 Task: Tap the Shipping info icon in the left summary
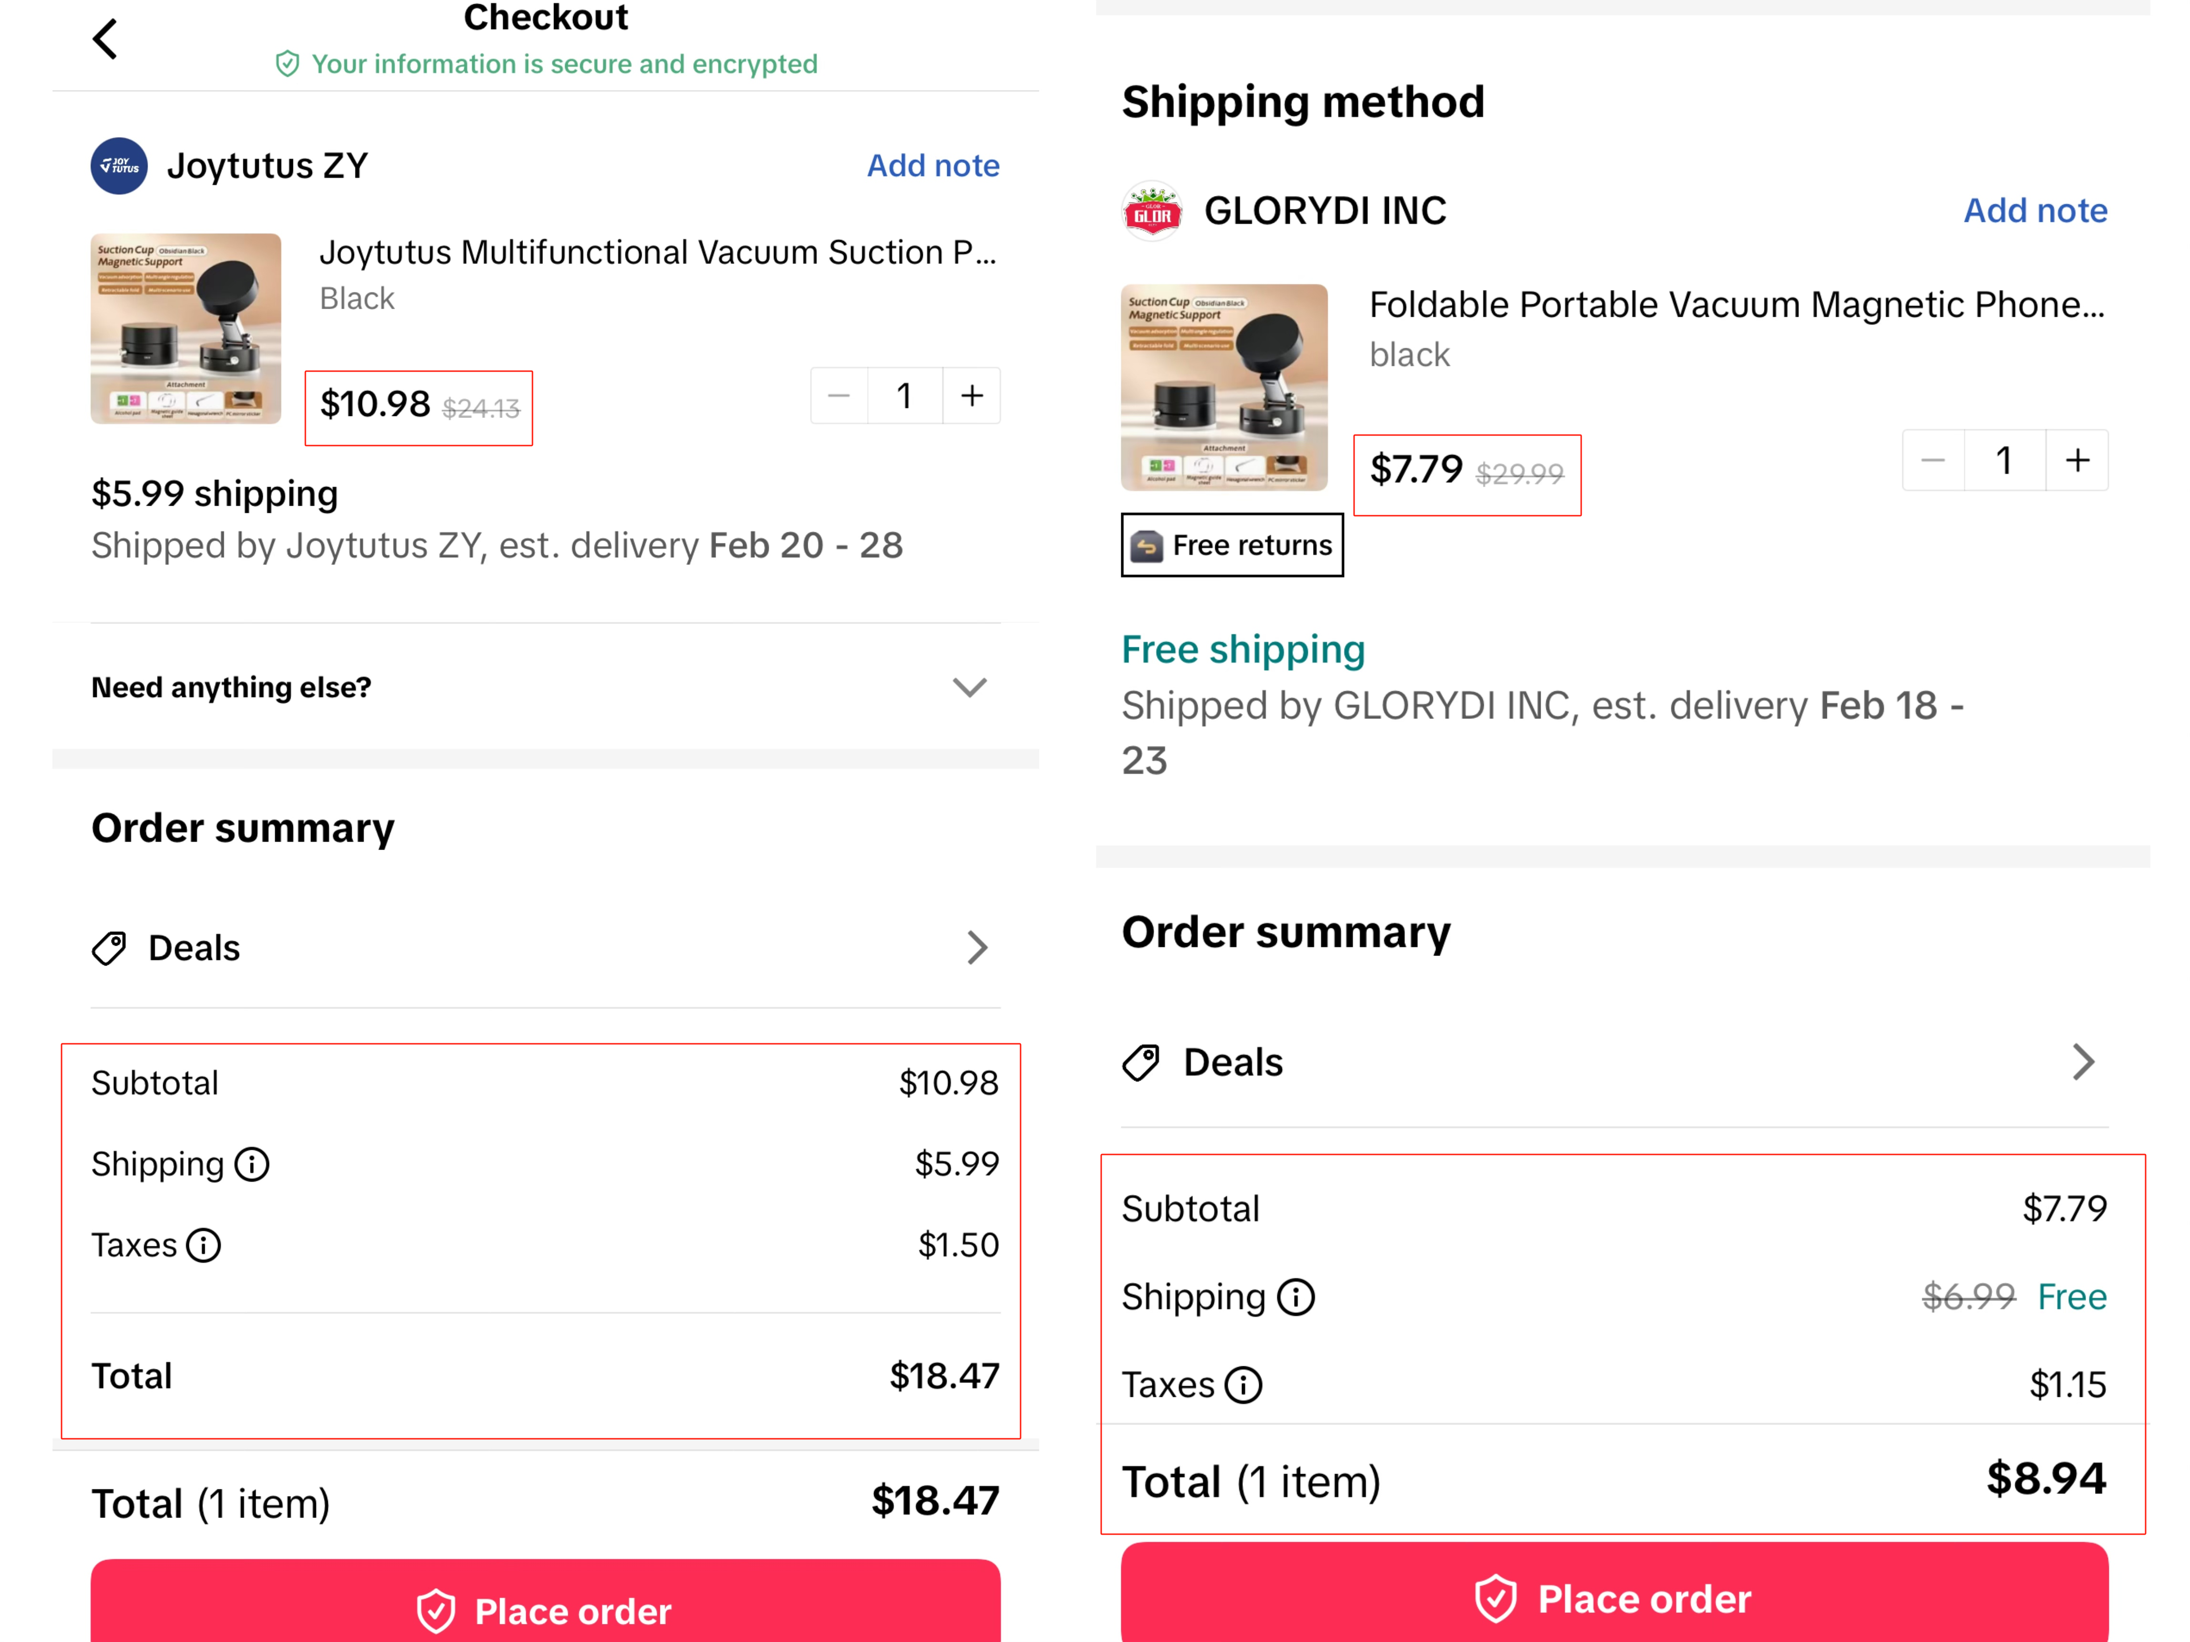pos(251,1164)
